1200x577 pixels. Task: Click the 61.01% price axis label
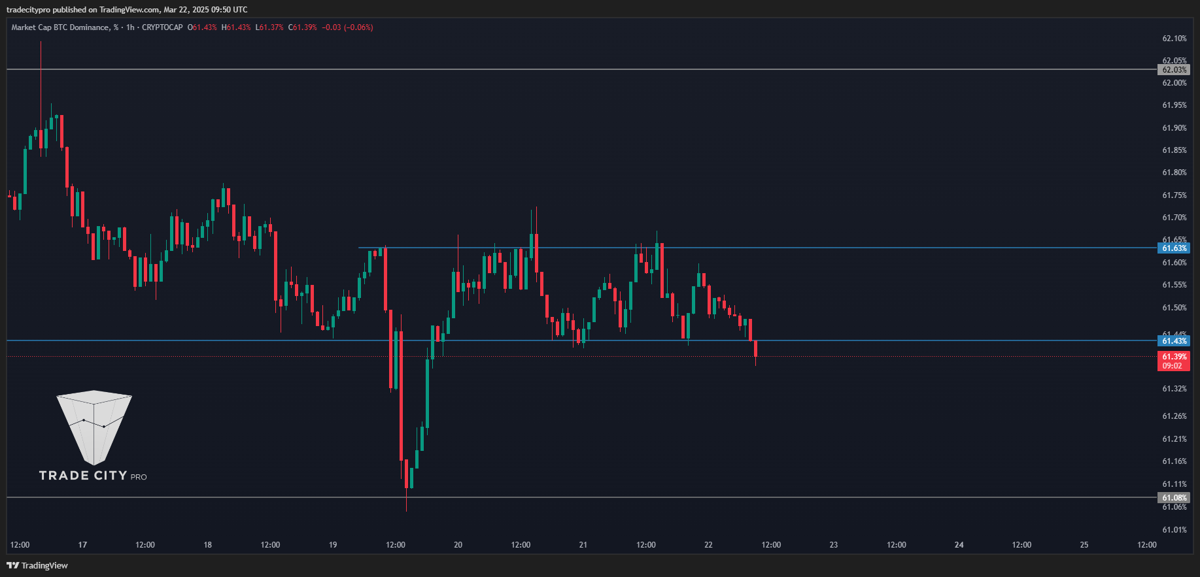coord(1174,530)
